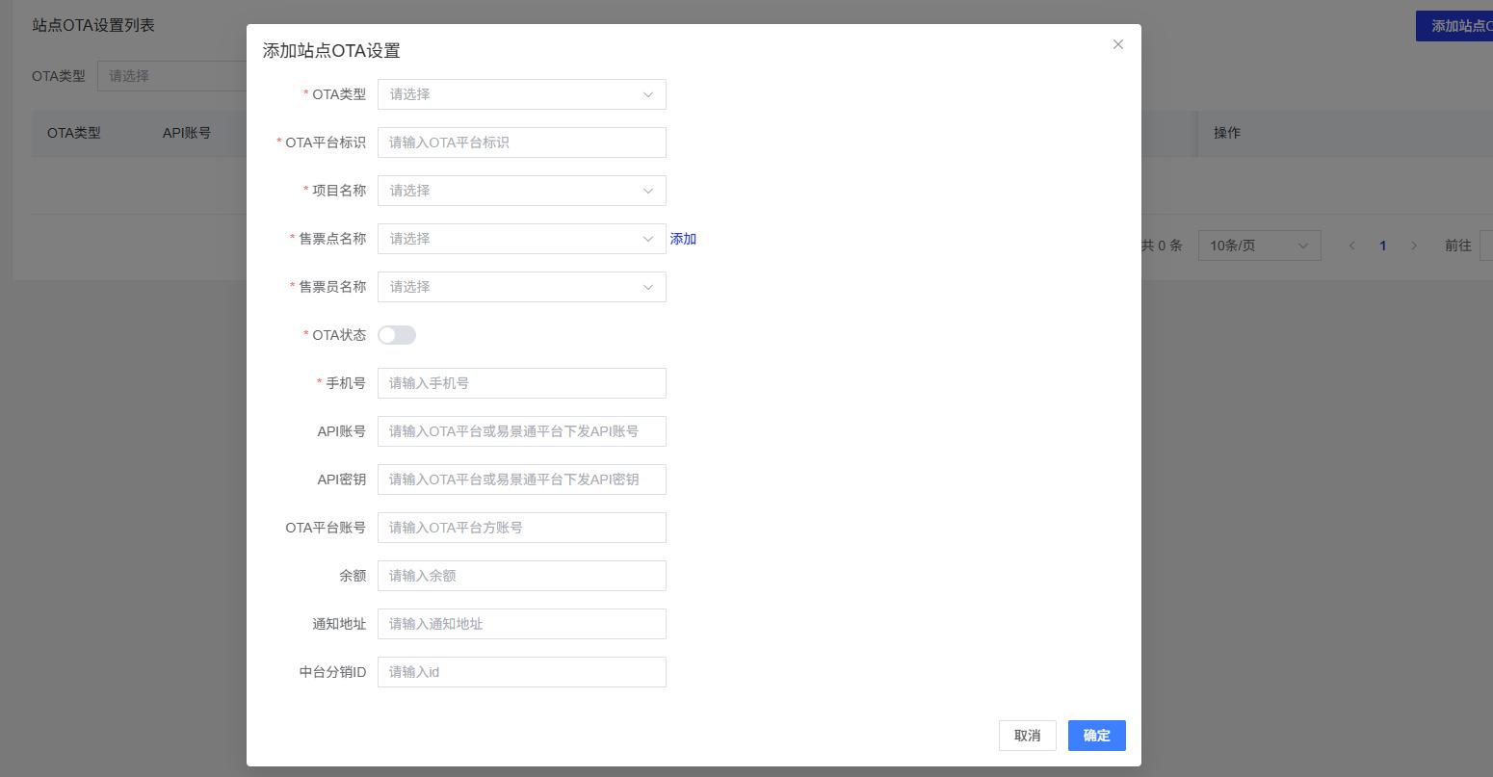
Task: Click the OTA类型 column header in the table
Action: (74, 133)
